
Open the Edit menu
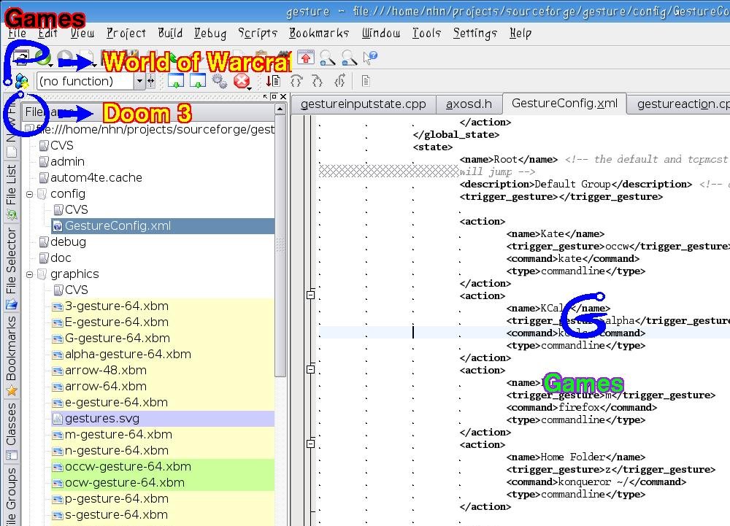47,33
